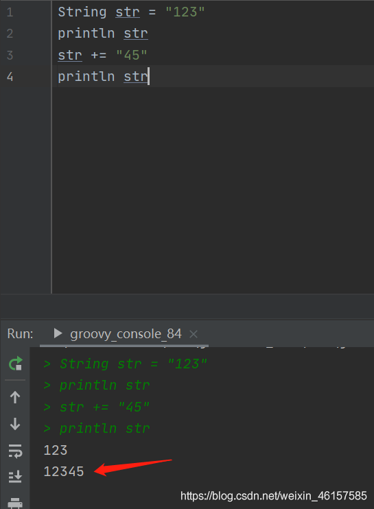Click line number 1 in the gutter
The image size is (374, 509).
10,12
